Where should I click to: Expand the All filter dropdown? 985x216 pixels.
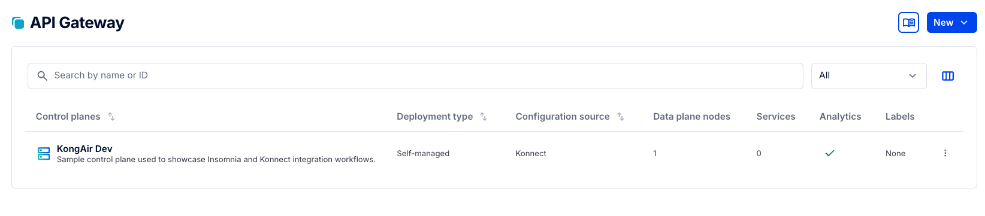coord(869,76)
